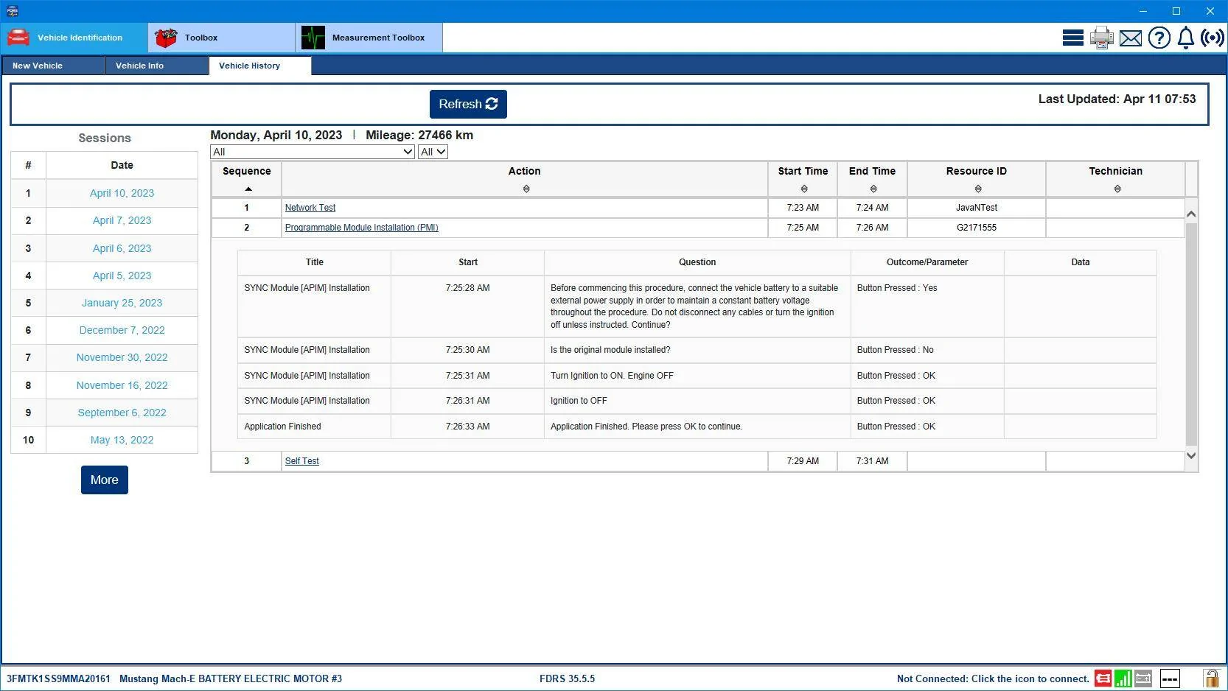
Task: Click the 'Button Pressed : No' outcome
Action: click(895, 350)
